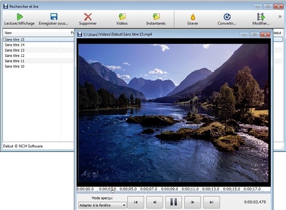Open Enregistrer sous from toolbar
Viewport: 286px width, 210px height.
click(53, 19)
